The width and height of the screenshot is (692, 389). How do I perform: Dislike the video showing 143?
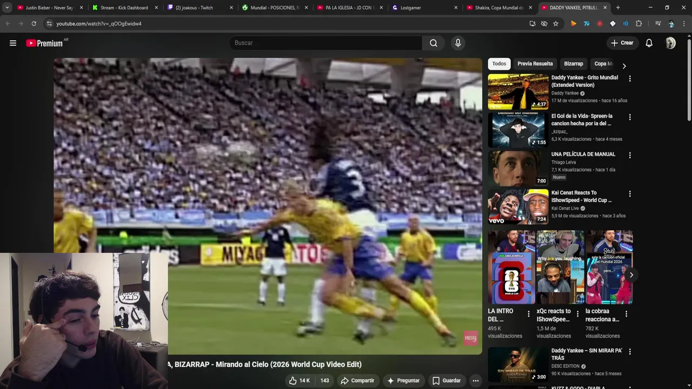tap(324, 380)
